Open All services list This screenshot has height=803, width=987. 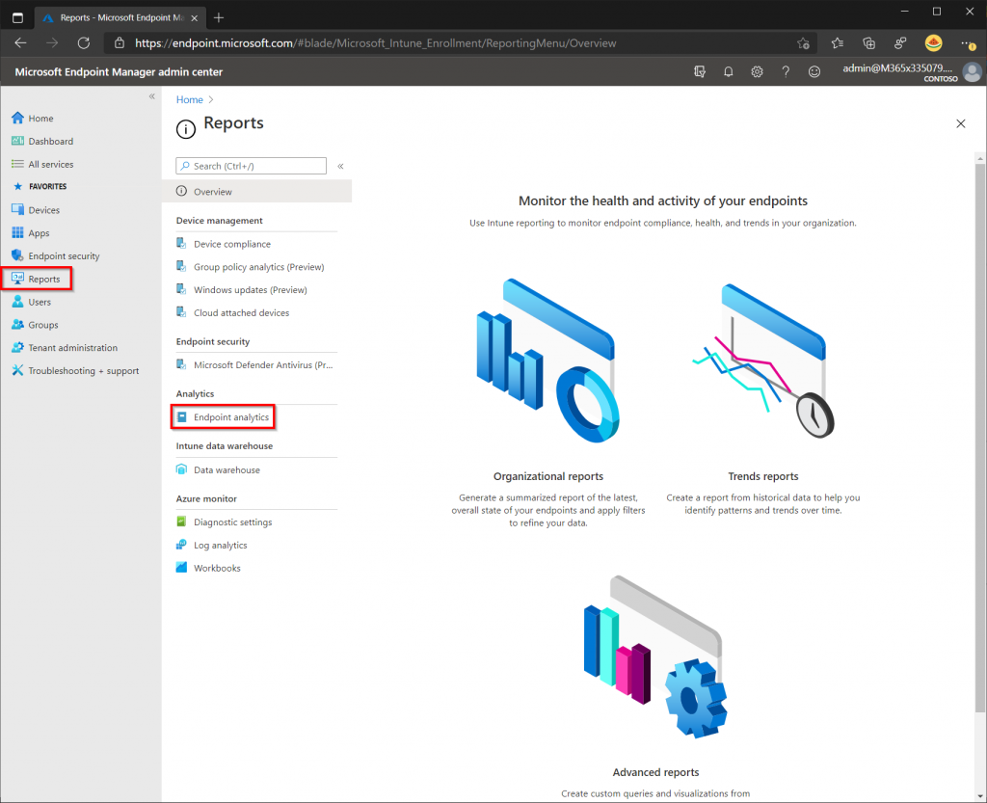pyautogui.click(x=42, y=164)
